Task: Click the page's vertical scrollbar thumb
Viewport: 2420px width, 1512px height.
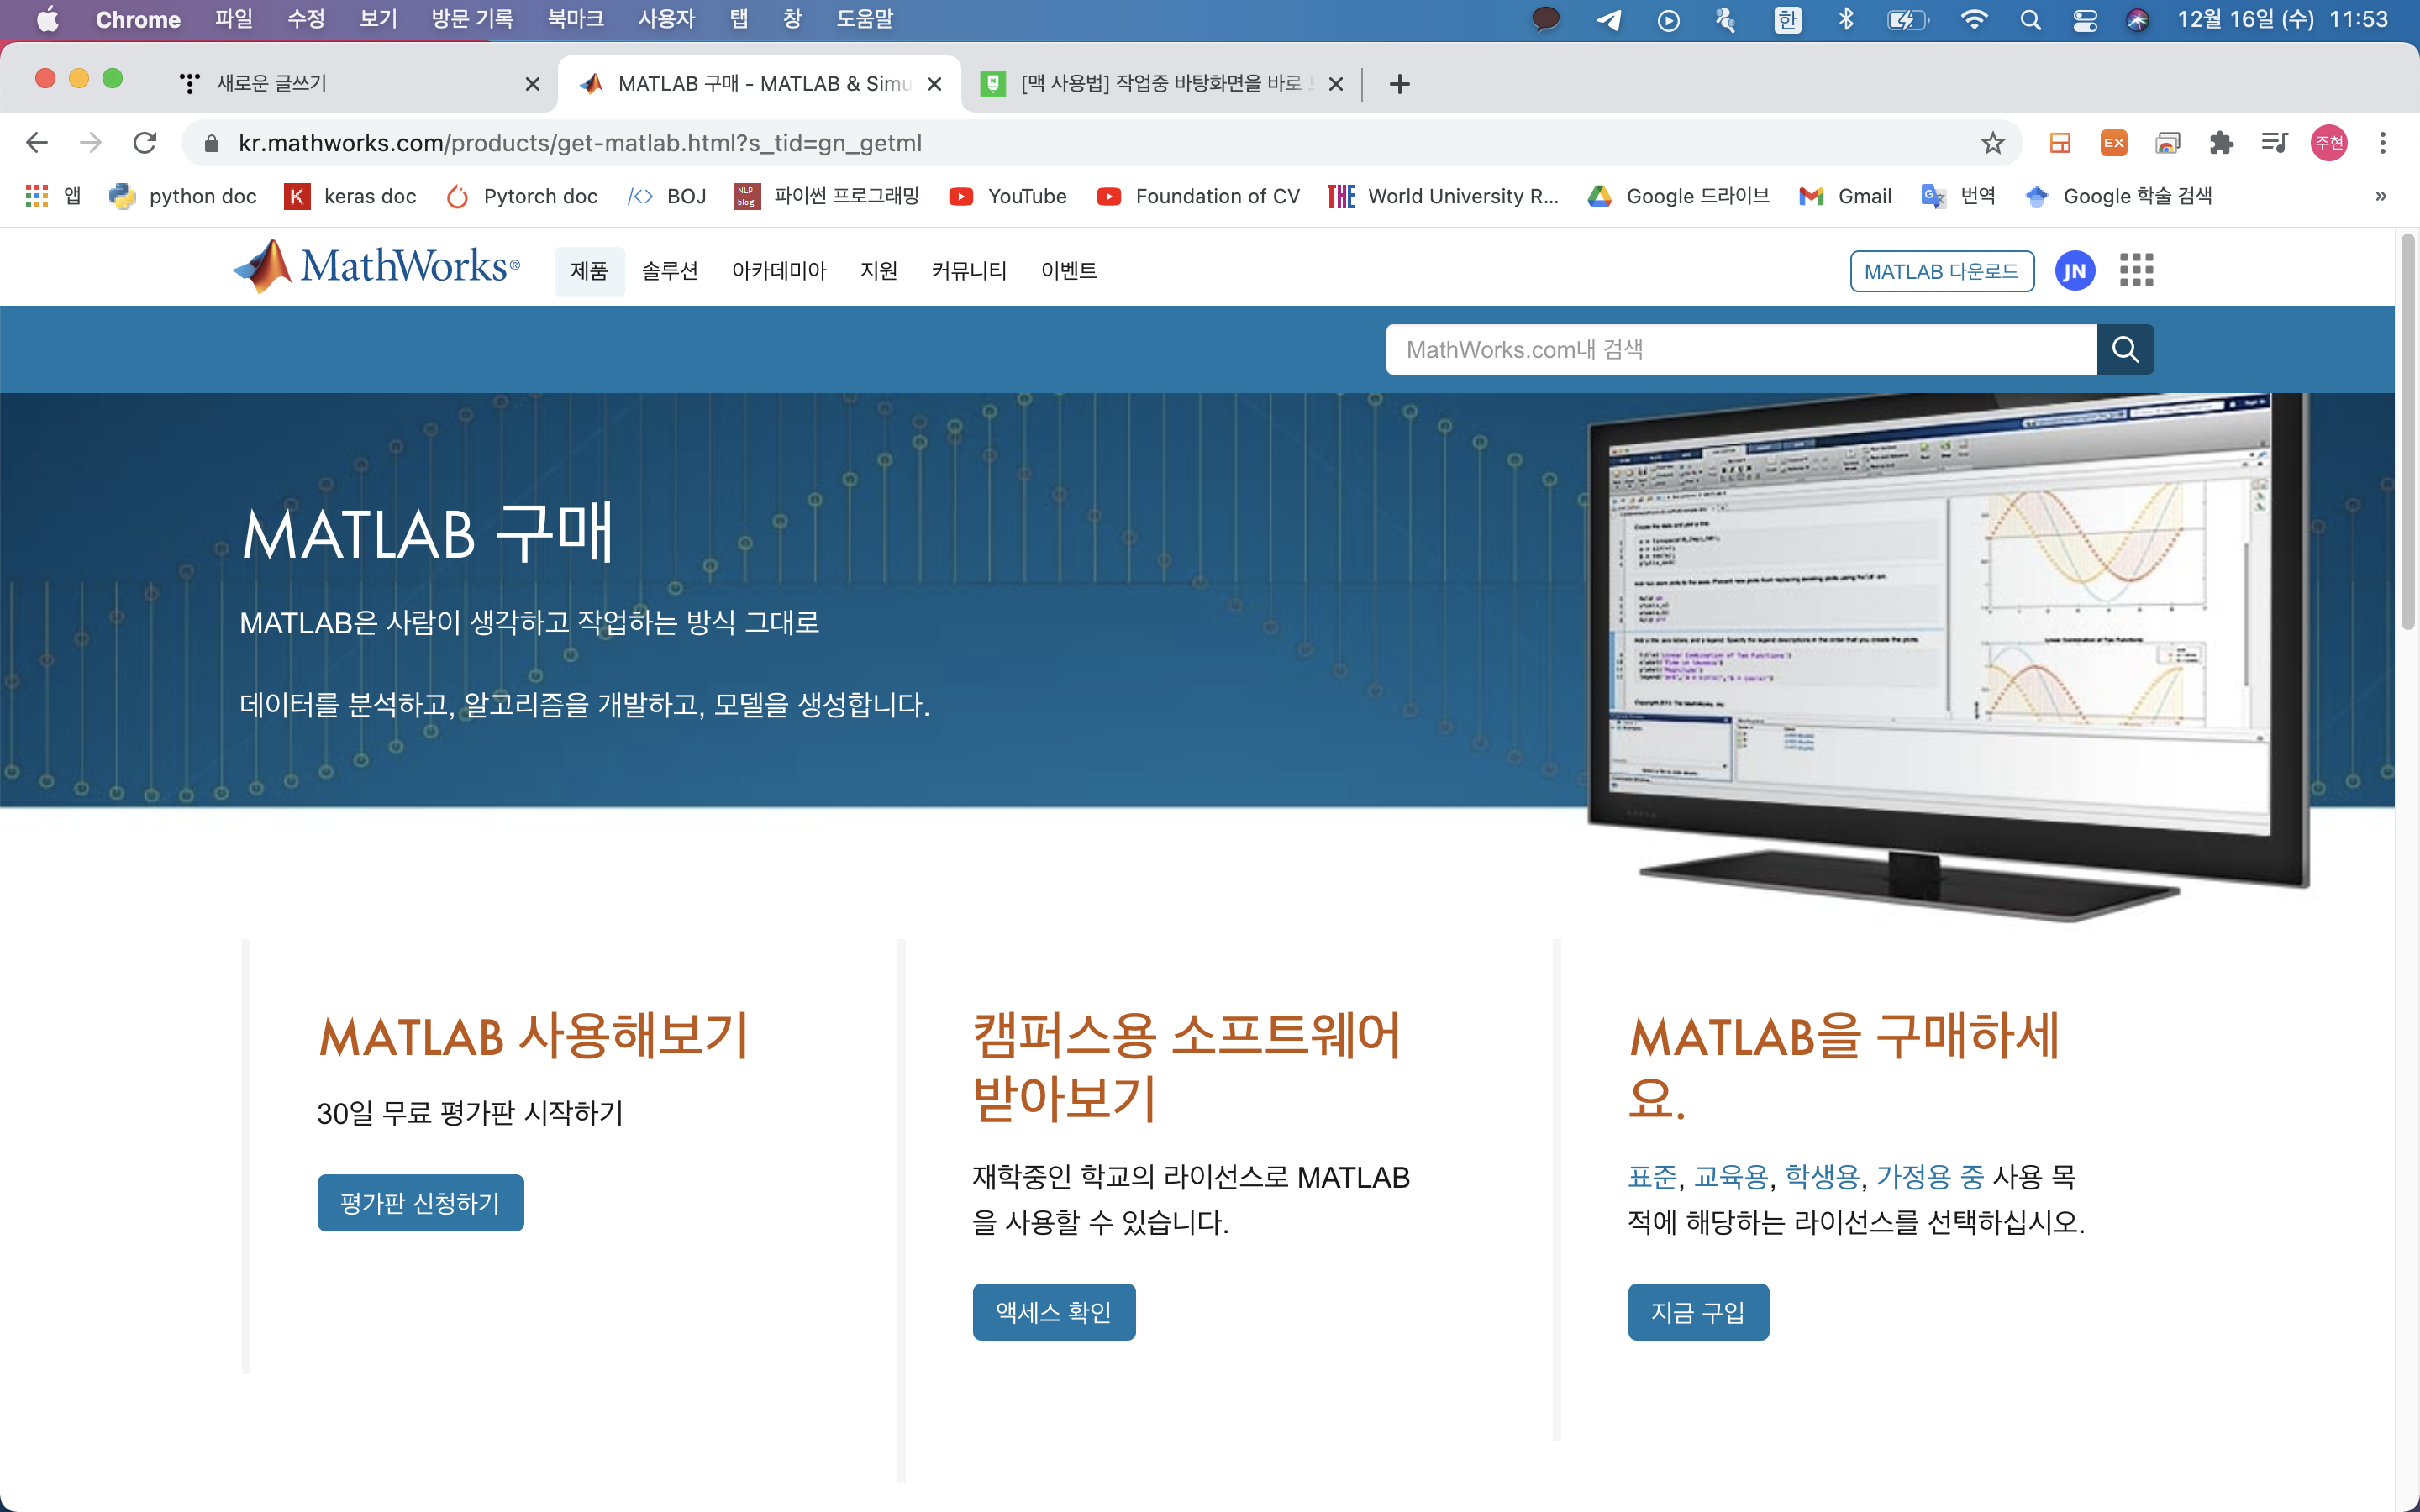Action: click(x=2407, y=430)
